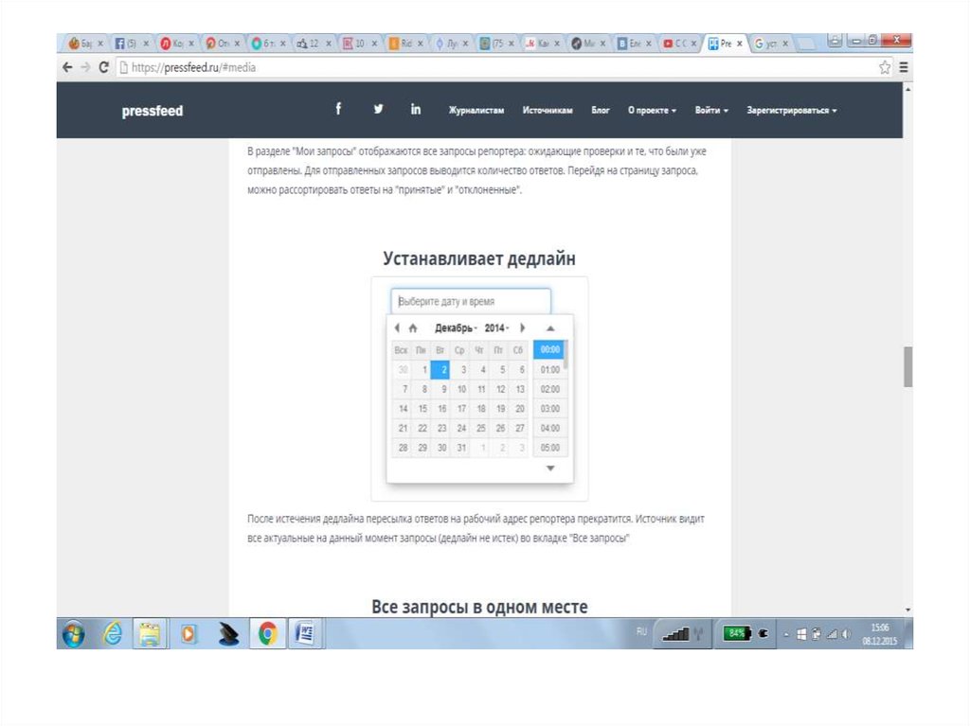Click the Chrome icon on the taskbar
This screenshot has width=970, height=726.
click(x=267, y=634)
